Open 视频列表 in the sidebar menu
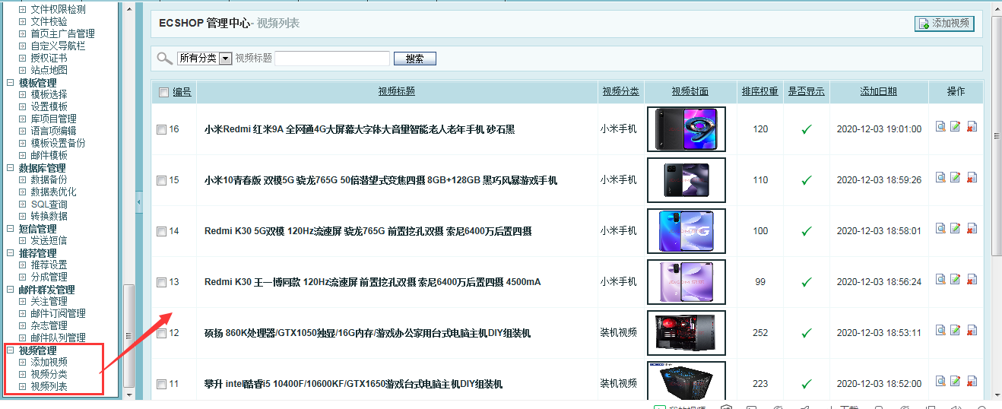Screen dimensions: 1002x409 (x=49, y=386)
